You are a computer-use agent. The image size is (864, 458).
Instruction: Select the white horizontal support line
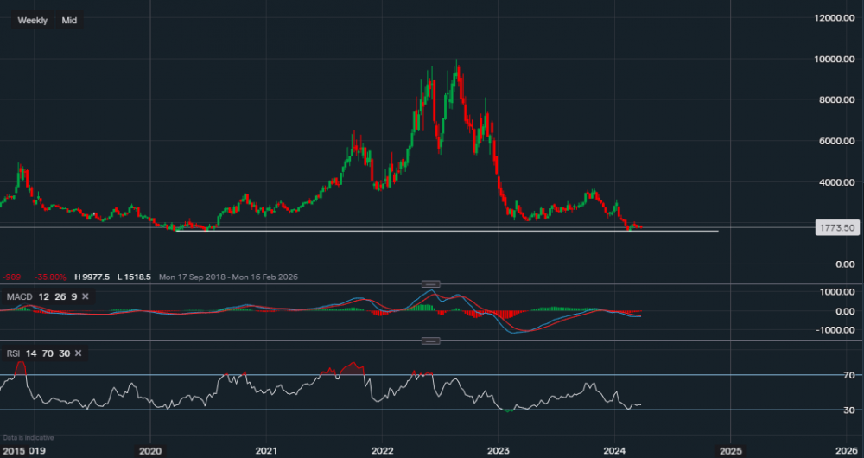click(x=432, y=231)
